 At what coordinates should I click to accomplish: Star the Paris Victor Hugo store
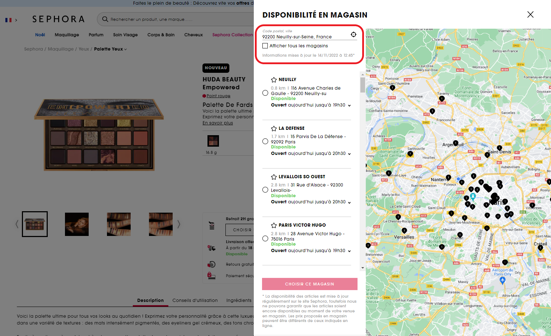click(x=274, y=225)
